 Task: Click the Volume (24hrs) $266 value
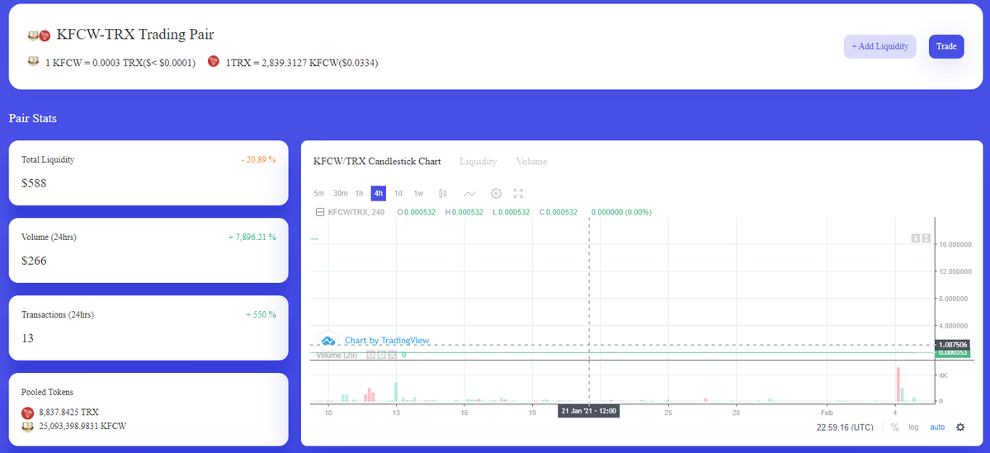click(x=34, y=261)
